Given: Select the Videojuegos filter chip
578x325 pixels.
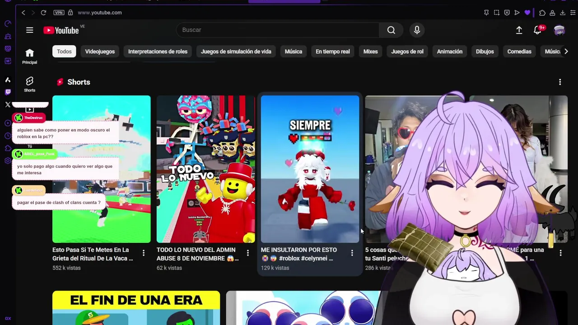Looking at the screenshot, I should point(100,51).
